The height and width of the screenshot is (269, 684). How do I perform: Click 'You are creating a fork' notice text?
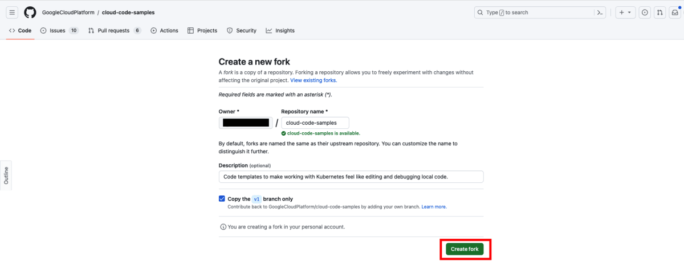coord(286,227)
